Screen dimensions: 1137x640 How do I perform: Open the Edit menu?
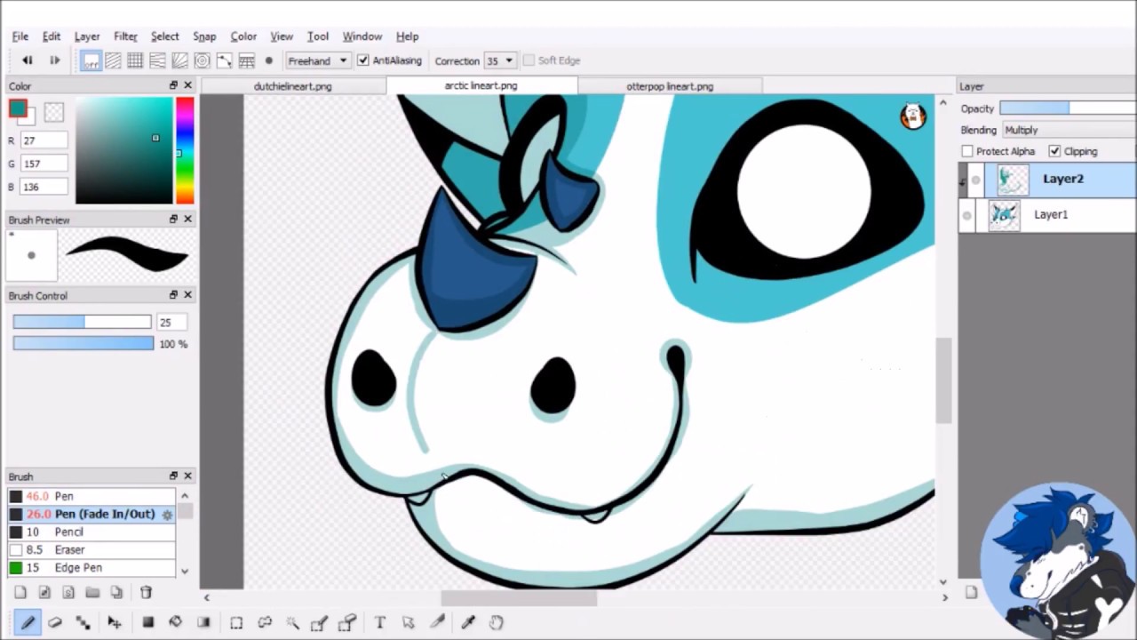pyautogui.click(x=52, y=36)
